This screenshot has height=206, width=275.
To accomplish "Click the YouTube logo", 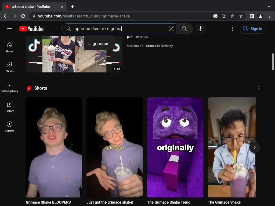I will (31, 29).
